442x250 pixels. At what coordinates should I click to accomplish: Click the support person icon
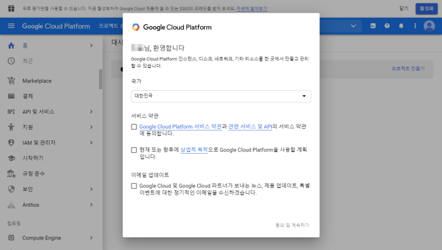click(x=11, y=127)
